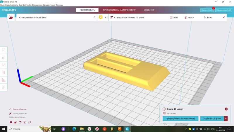Click the adhesion Выкл. setting

tap(208, 17)
